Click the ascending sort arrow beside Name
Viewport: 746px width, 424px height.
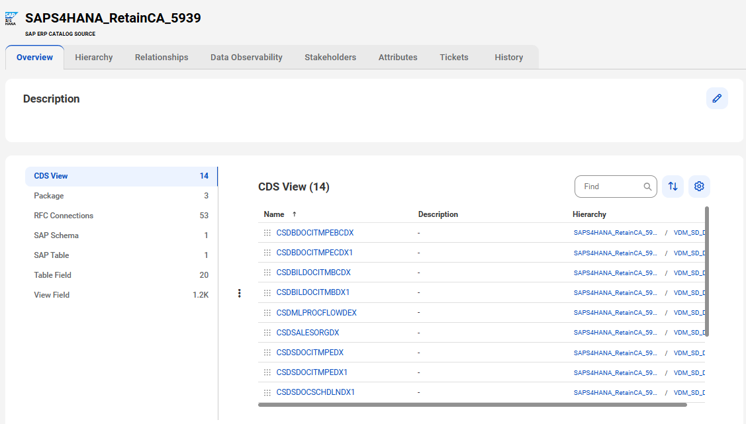coord(295,214)
